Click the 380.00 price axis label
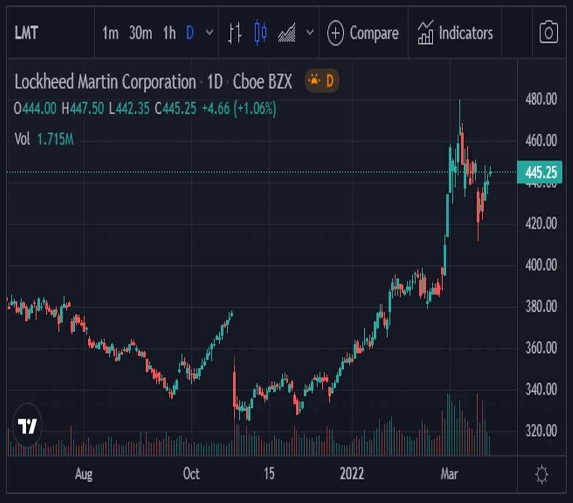 coord(541,306)
